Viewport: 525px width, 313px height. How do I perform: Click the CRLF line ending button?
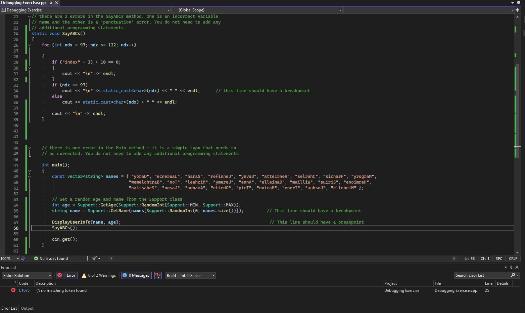point(513,259)
